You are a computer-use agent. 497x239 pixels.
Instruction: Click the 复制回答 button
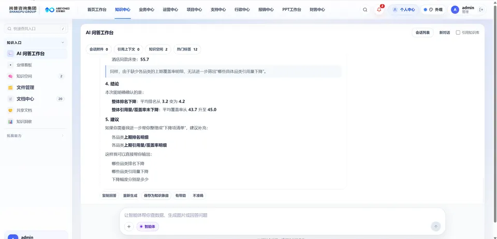click(109, 196)
